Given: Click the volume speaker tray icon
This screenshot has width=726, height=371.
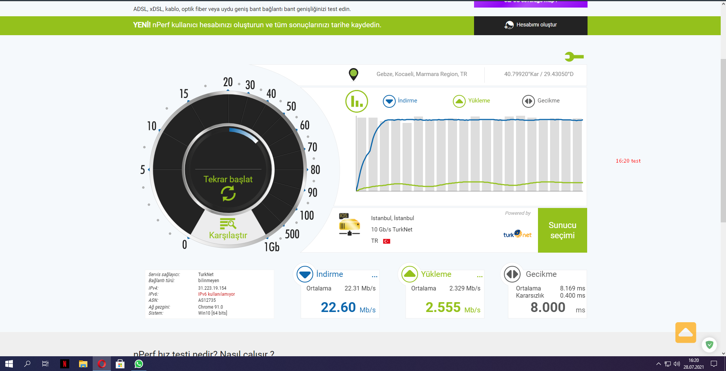Looking at the screenshot, I should coord(677,364).
